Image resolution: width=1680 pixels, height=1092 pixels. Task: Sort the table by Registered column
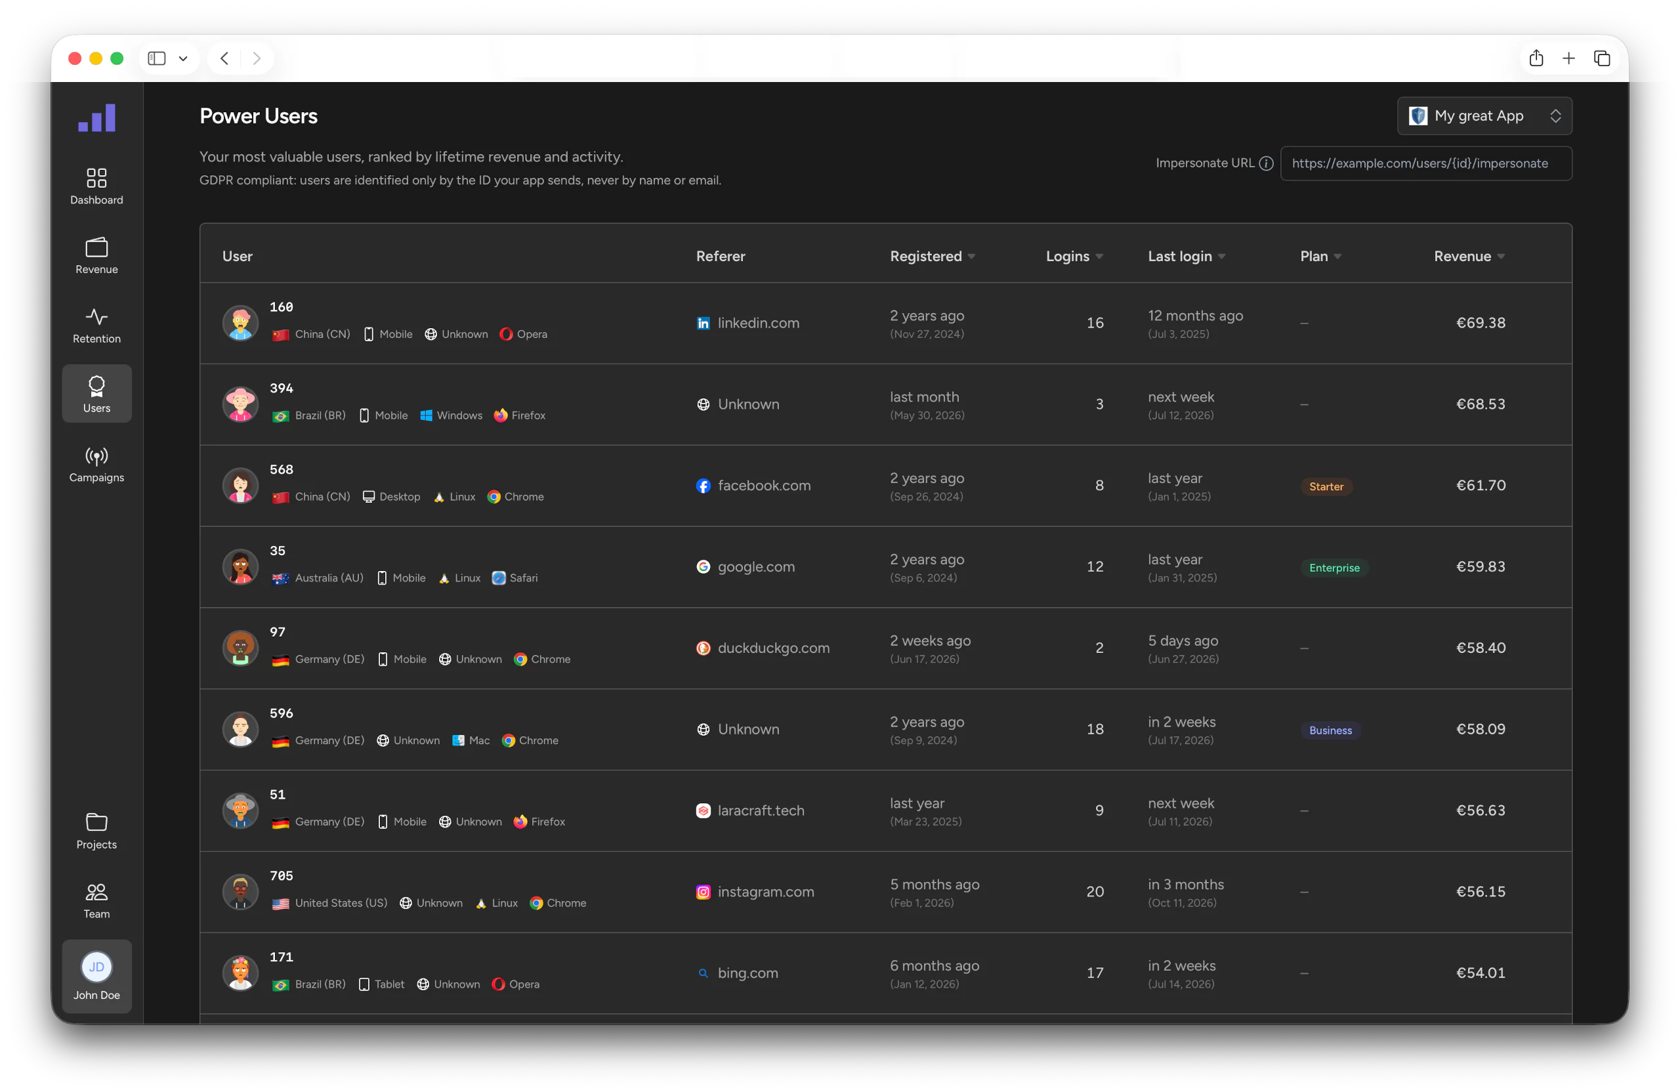coord(933,257)
